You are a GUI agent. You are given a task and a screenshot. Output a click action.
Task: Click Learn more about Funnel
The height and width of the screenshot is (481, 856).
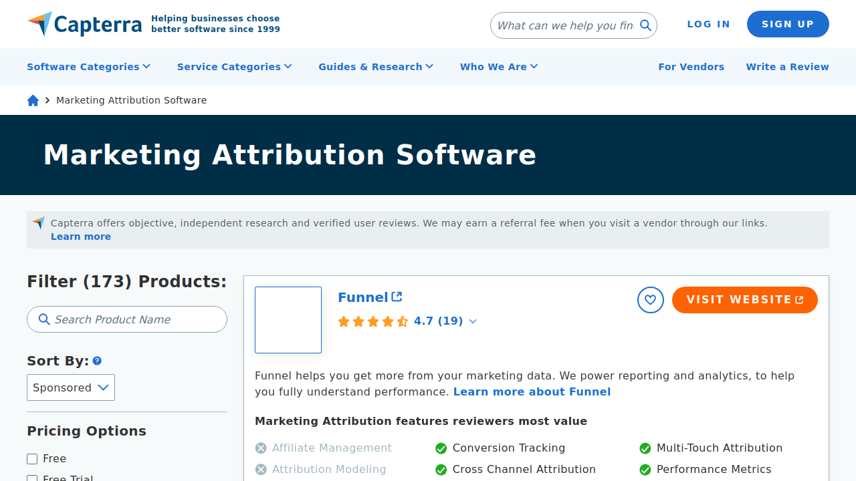tap(532, 392)
